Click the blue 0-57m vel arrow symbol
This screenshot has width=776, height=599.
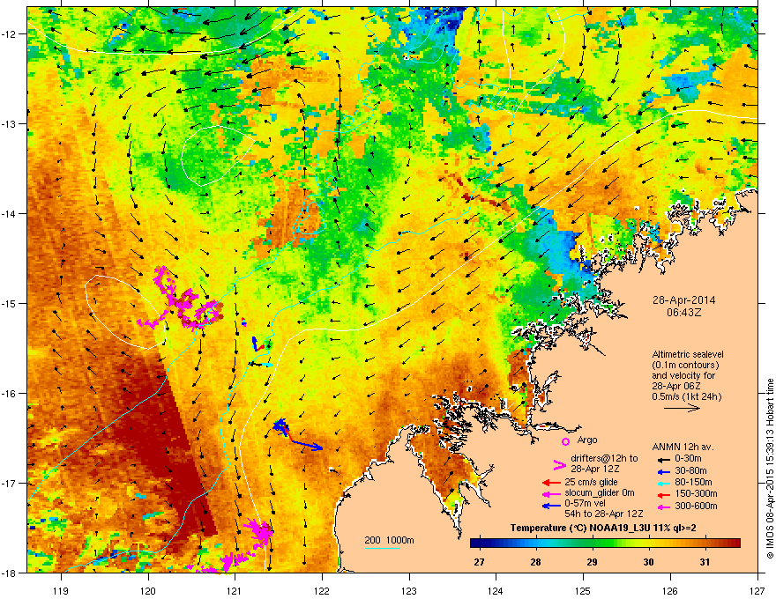pos(551,506)
